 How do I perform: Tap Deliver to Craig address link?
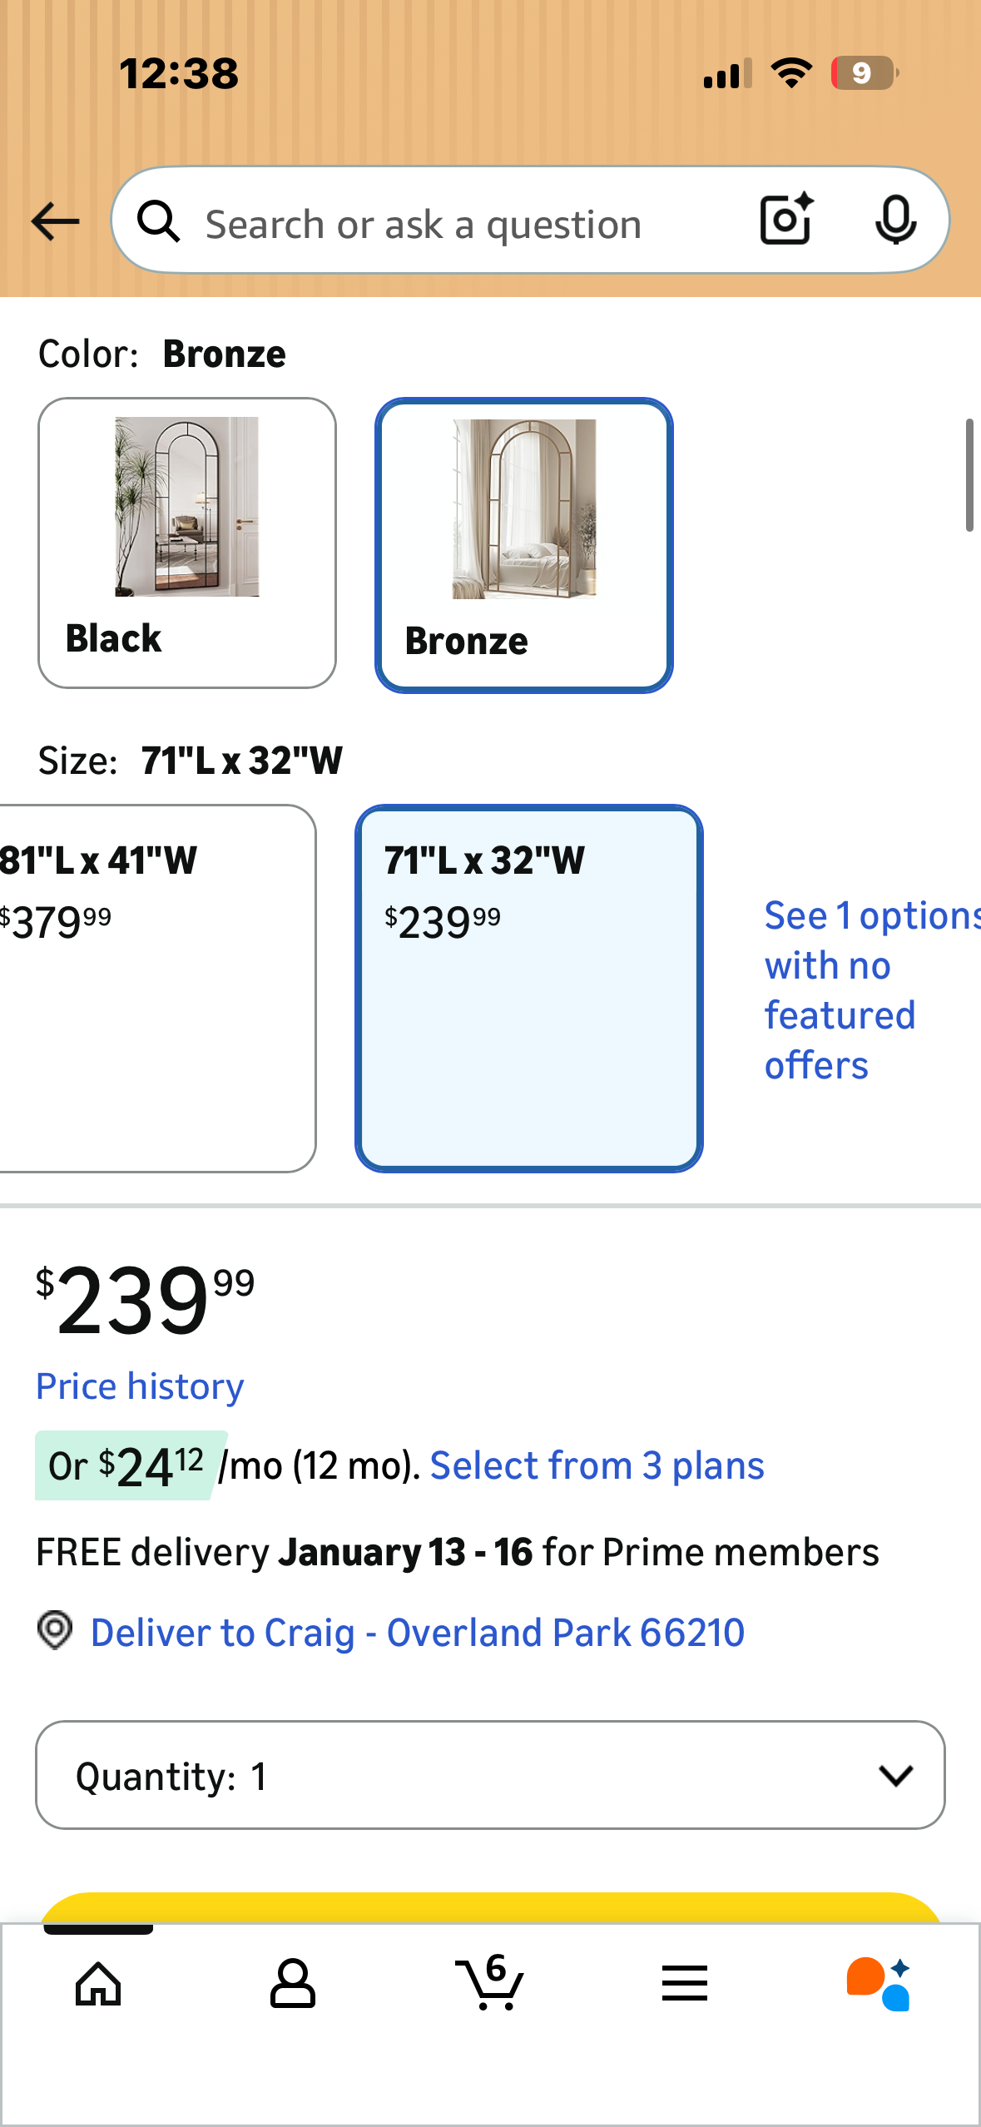point(417,1632)
